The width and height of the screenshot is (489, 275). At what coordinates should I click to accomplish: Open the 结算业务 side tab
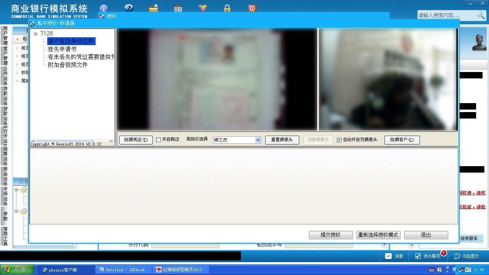click(x=5, y=156)
